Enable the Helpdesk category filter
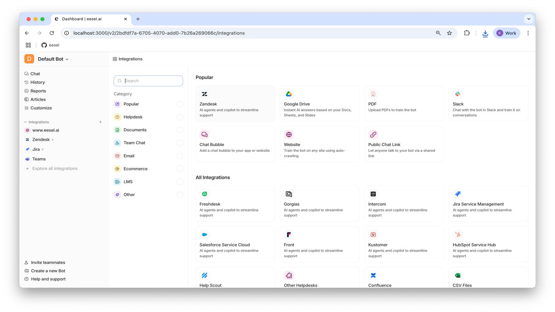This screenshot has width=555, height=312. (x=180, y=117)
